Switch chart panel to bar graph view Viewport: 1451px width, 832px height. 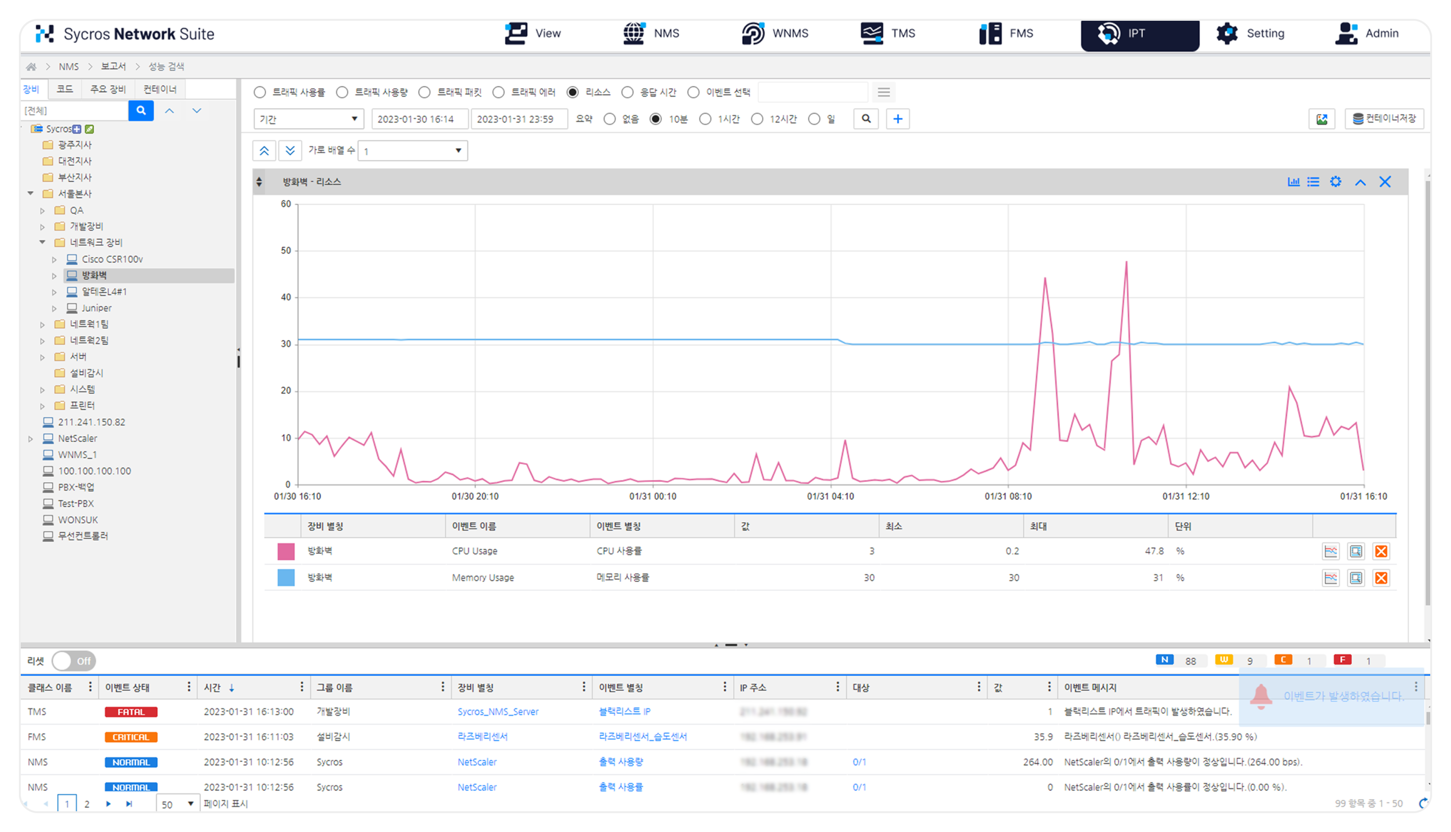(1293, 182)
